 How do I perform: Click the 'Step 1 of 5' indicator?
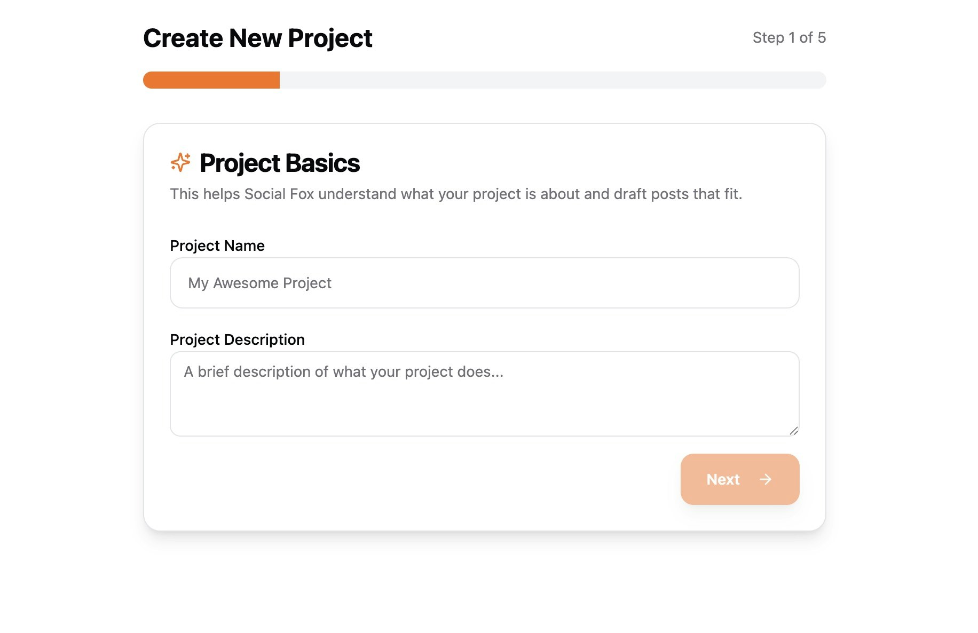(789, 37)
